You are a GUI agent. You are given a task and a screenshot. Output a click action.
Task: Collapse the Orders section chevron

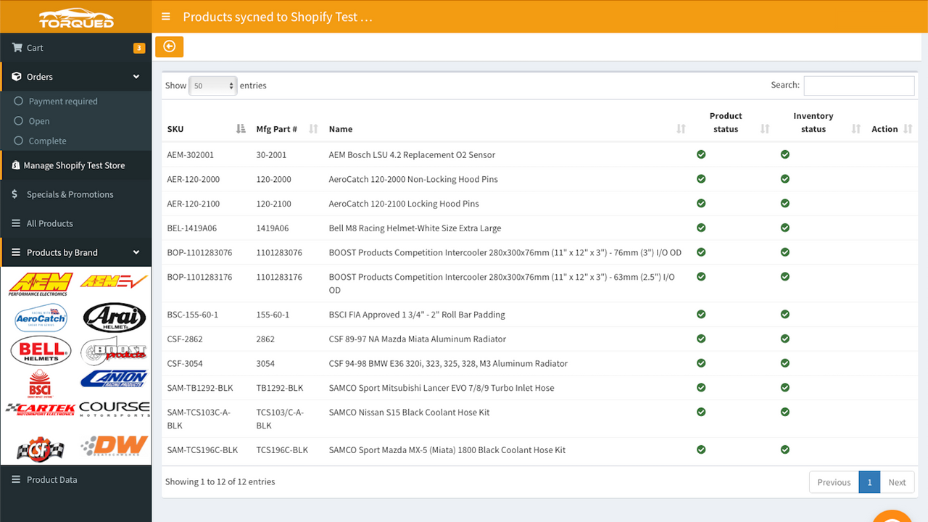pos(136,77)
